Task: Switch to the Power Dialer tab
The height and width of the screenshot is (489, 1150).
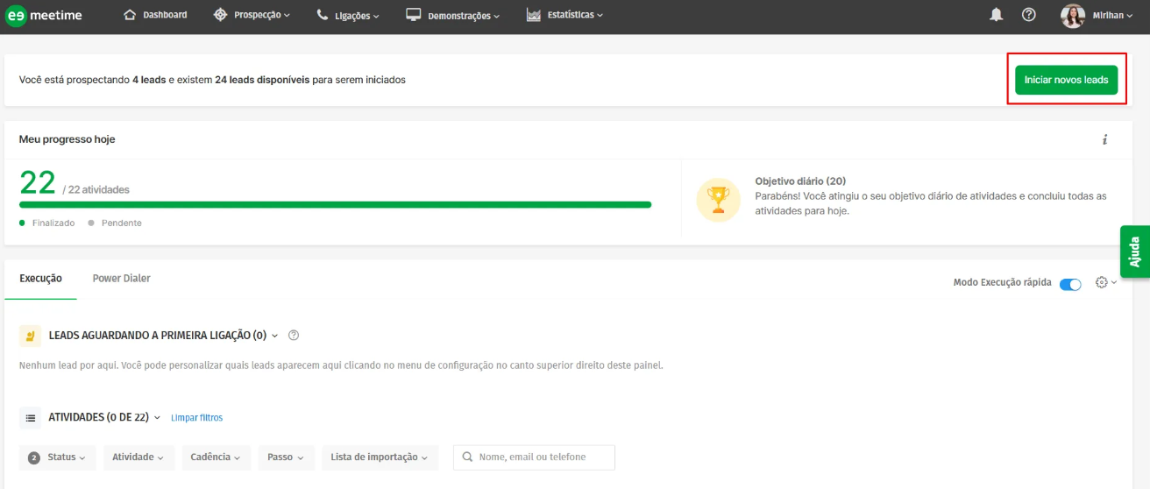Action: (x=122, y=279)
